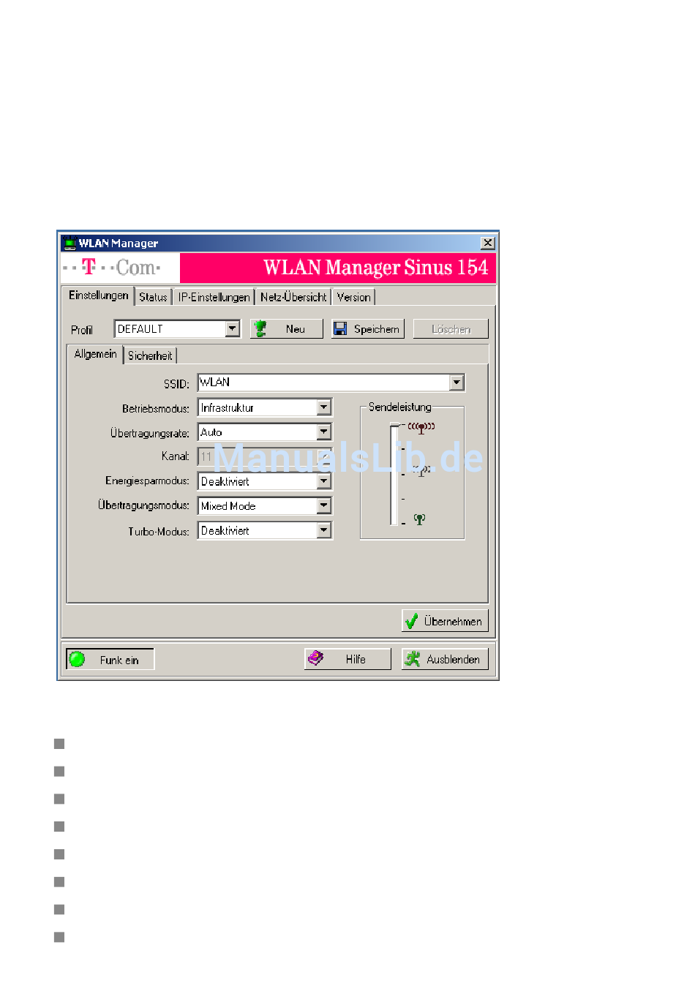Expand the SSID dropdown list
Viewport: 695px width, 994px height.
point(457,383)
